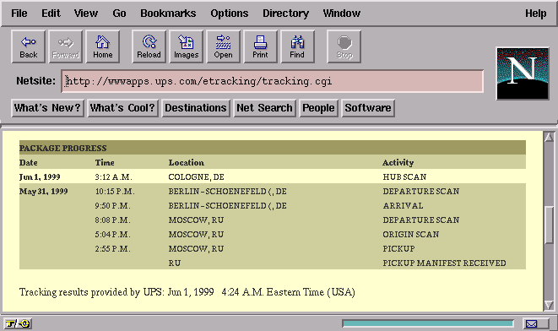
Task: Click the Net Search button
Action: [264, 108]
